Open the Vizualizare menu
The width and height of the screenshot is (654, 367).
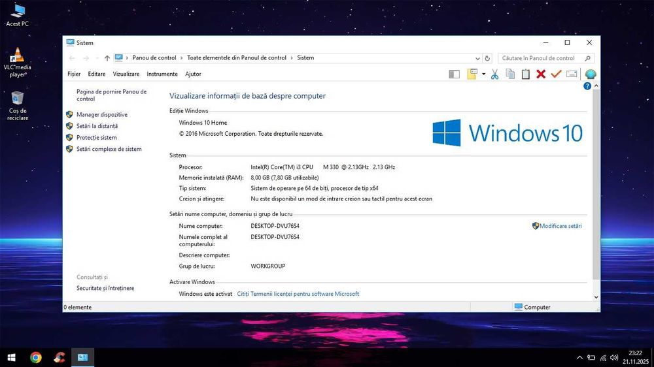click(126, 74)
